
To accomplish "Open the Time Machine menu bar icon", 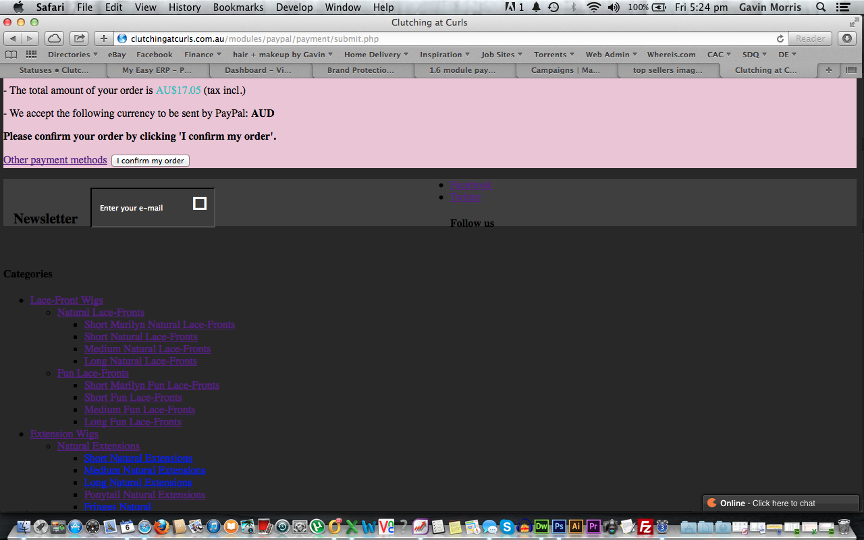I will [x=553, y=7].
